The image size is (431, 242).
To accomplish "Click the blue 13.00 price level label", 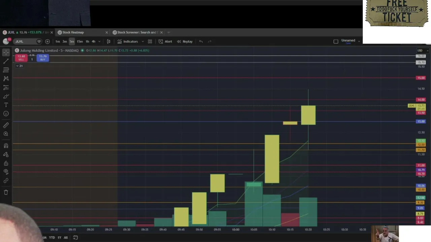I will (x=421, y=121).
